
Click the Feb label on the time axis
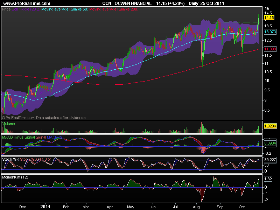click(x=66, y=207)
